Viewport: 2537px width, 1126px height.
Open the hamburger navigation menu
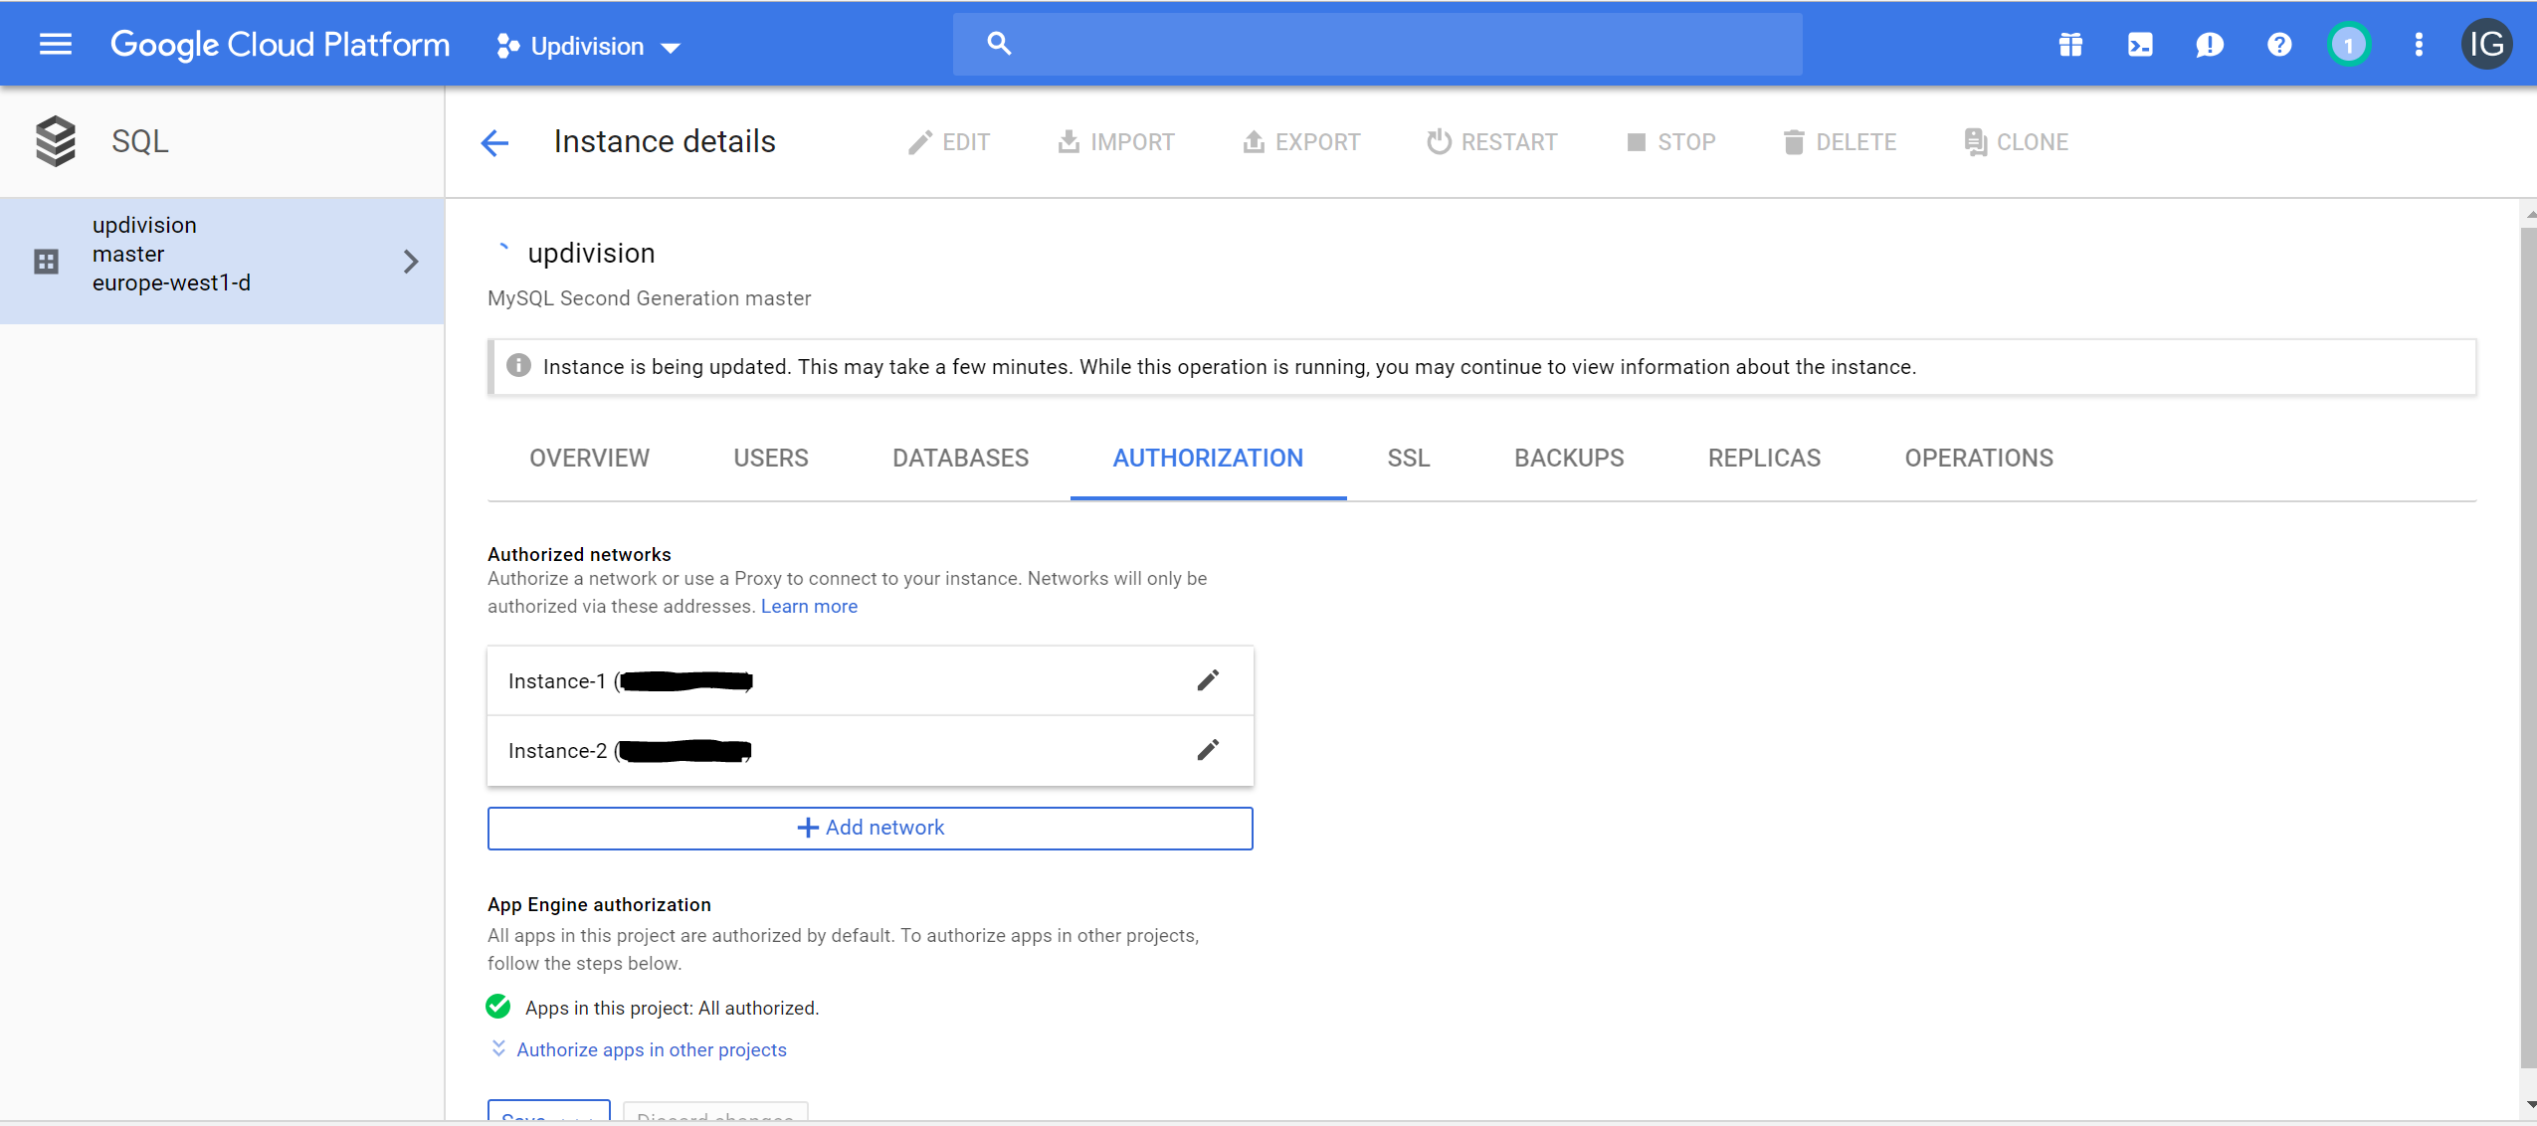pos(55,44)
